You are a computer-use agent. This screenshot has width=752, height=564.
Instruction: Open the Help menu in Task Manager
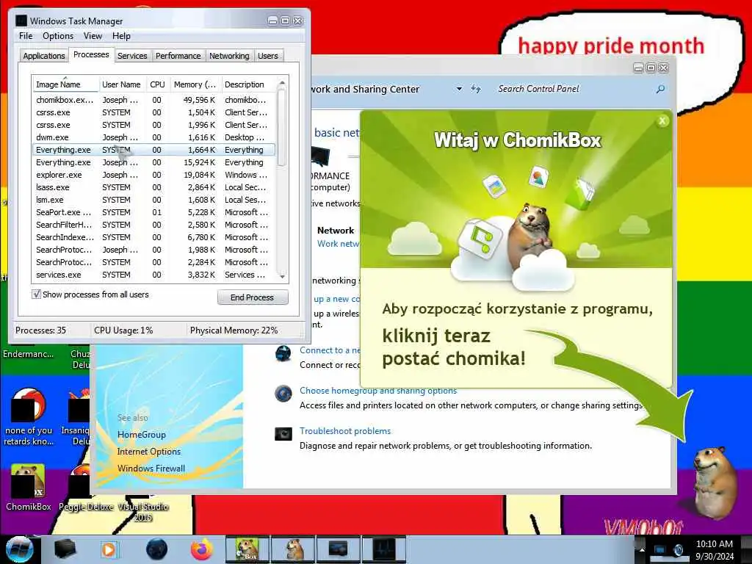(x=121, y=36)
